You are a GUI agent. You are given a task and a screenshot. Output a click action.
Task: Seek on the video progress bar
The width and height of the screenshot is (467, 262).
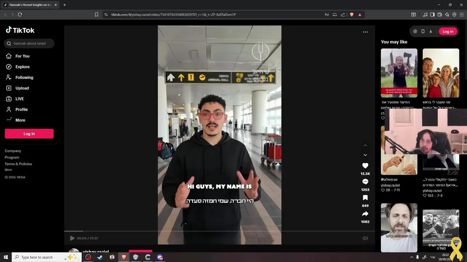(x=220, y=231)
